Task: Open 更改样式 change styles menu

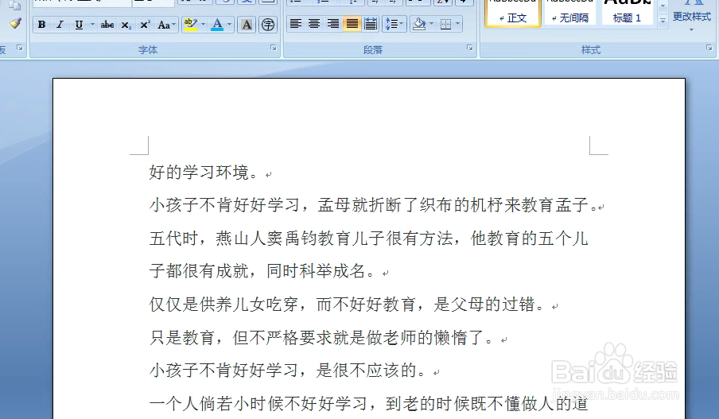Action: point(691,17)
